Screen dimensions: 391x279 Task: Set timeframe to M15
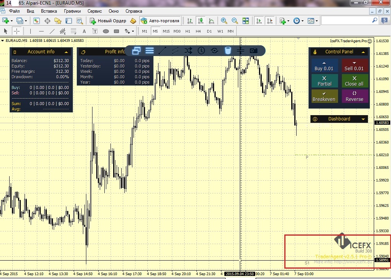(166, 31)
